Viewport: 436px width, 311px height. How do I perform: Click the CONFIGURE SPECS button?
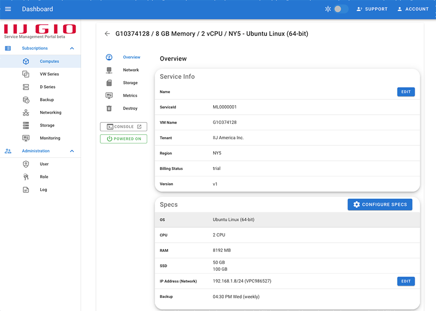[380, 204]
